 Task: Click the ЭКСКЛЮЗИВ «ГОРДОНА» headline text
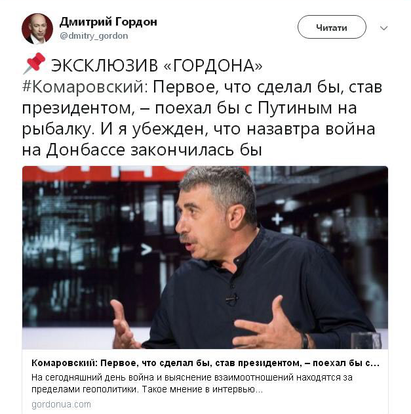(157, 66)
